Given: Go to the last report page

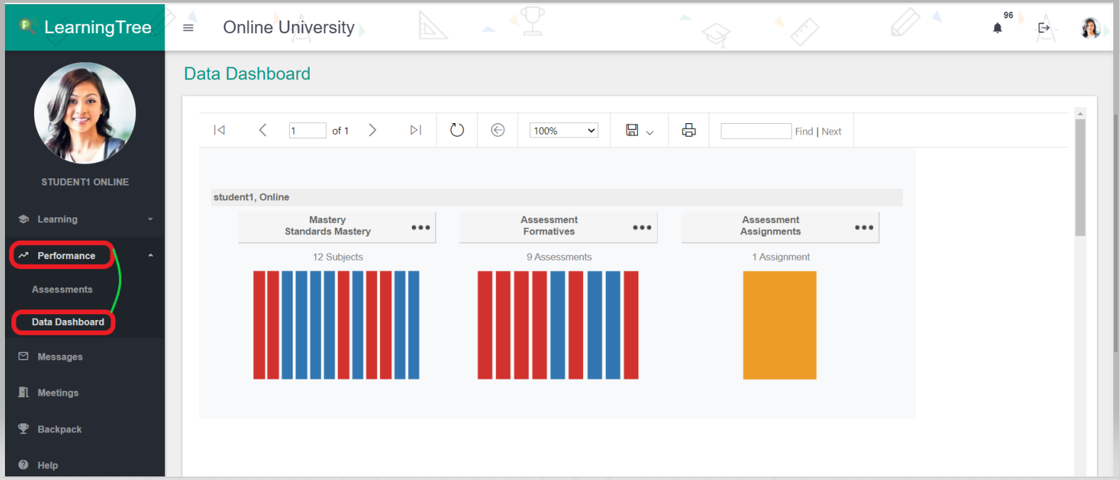Looking at the screenshot, I should point(415,130).
